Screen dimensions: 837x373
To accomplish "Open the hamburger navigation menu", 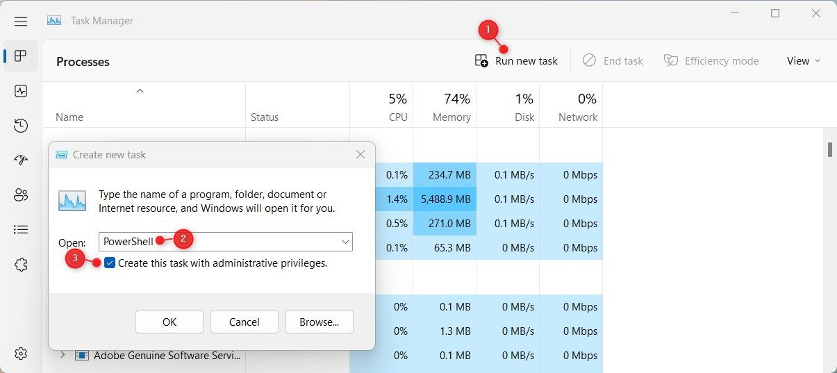I will point(21,21).
